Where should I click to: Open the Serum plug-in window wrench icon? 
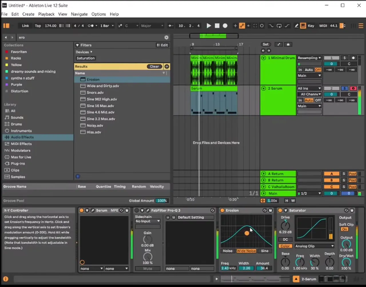point(93,210)
